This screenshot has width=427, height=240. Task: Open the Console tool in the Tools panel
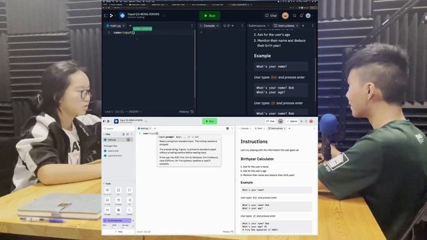coord(129,211)
